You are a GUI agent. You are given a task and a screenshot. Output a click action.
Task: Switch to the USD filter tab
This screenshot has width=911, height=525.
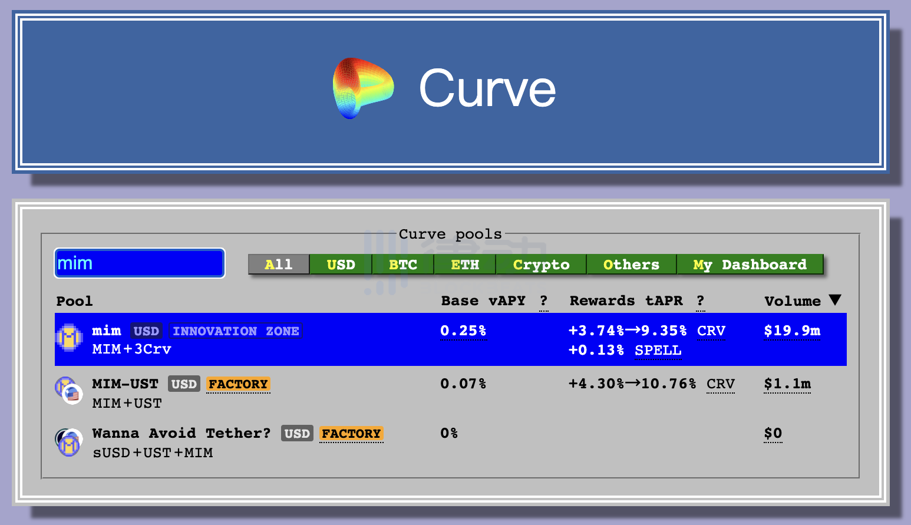341,265
